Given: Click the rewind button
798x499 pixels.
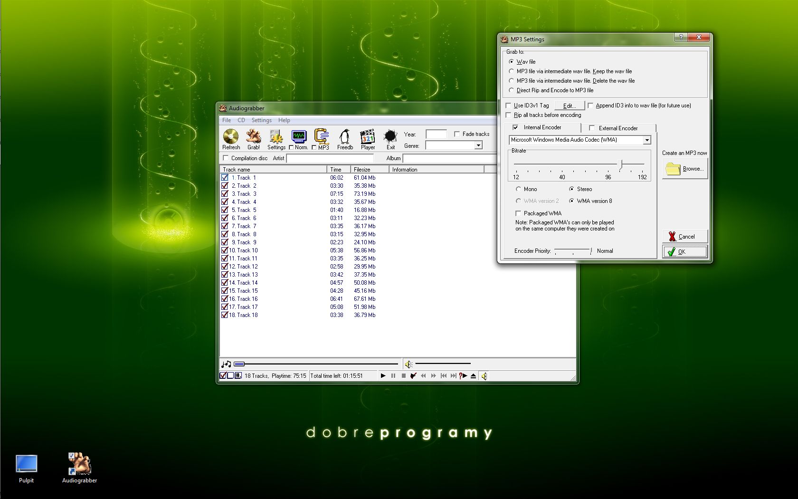Looking at the screenshot, I should 423,376.
